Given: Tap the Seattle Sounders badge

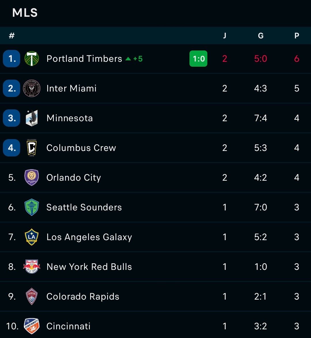Looking at the screenshot, I should pos(32,207).
